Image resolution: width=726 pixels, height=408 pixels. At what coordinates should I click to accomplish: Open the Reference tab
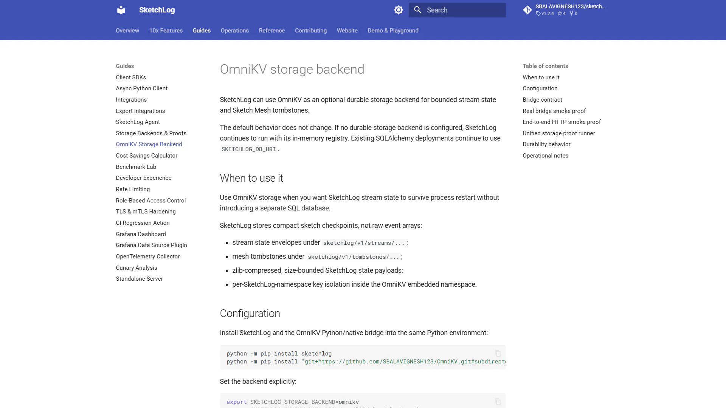coord(272,31)
